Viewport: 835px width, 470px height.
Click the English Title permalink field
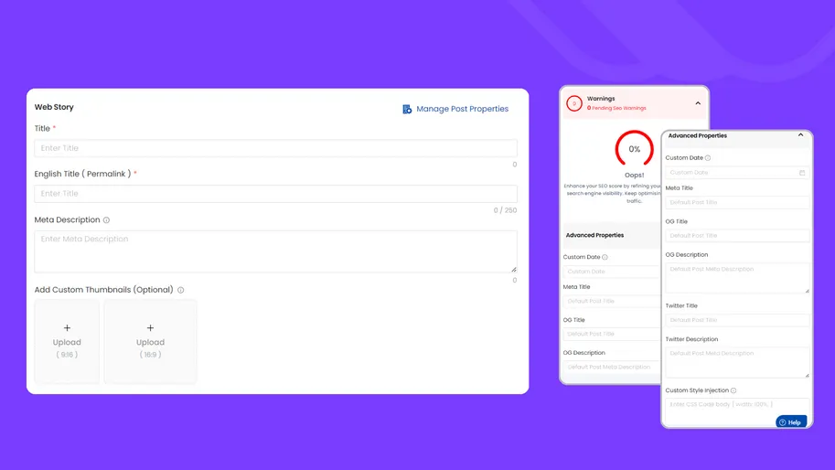[x=275, y=194]
